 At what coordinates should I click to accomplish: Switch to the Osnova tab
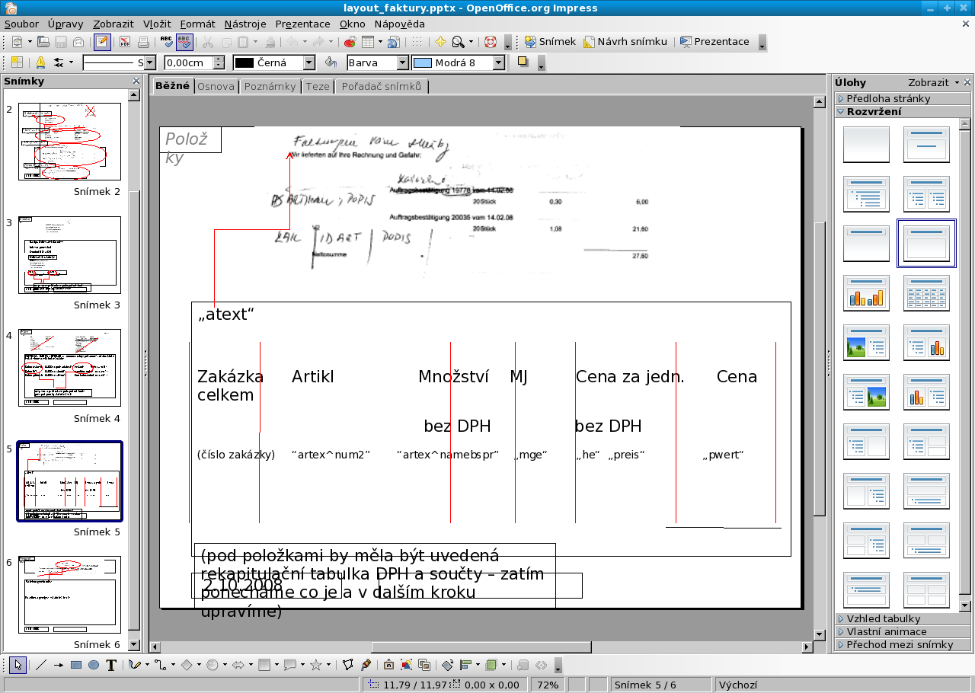pyautogui.click(x=216, y=86)
